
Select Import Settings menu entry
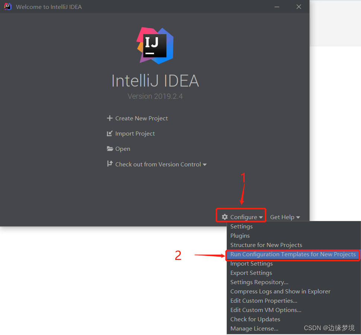click(293, 264)
